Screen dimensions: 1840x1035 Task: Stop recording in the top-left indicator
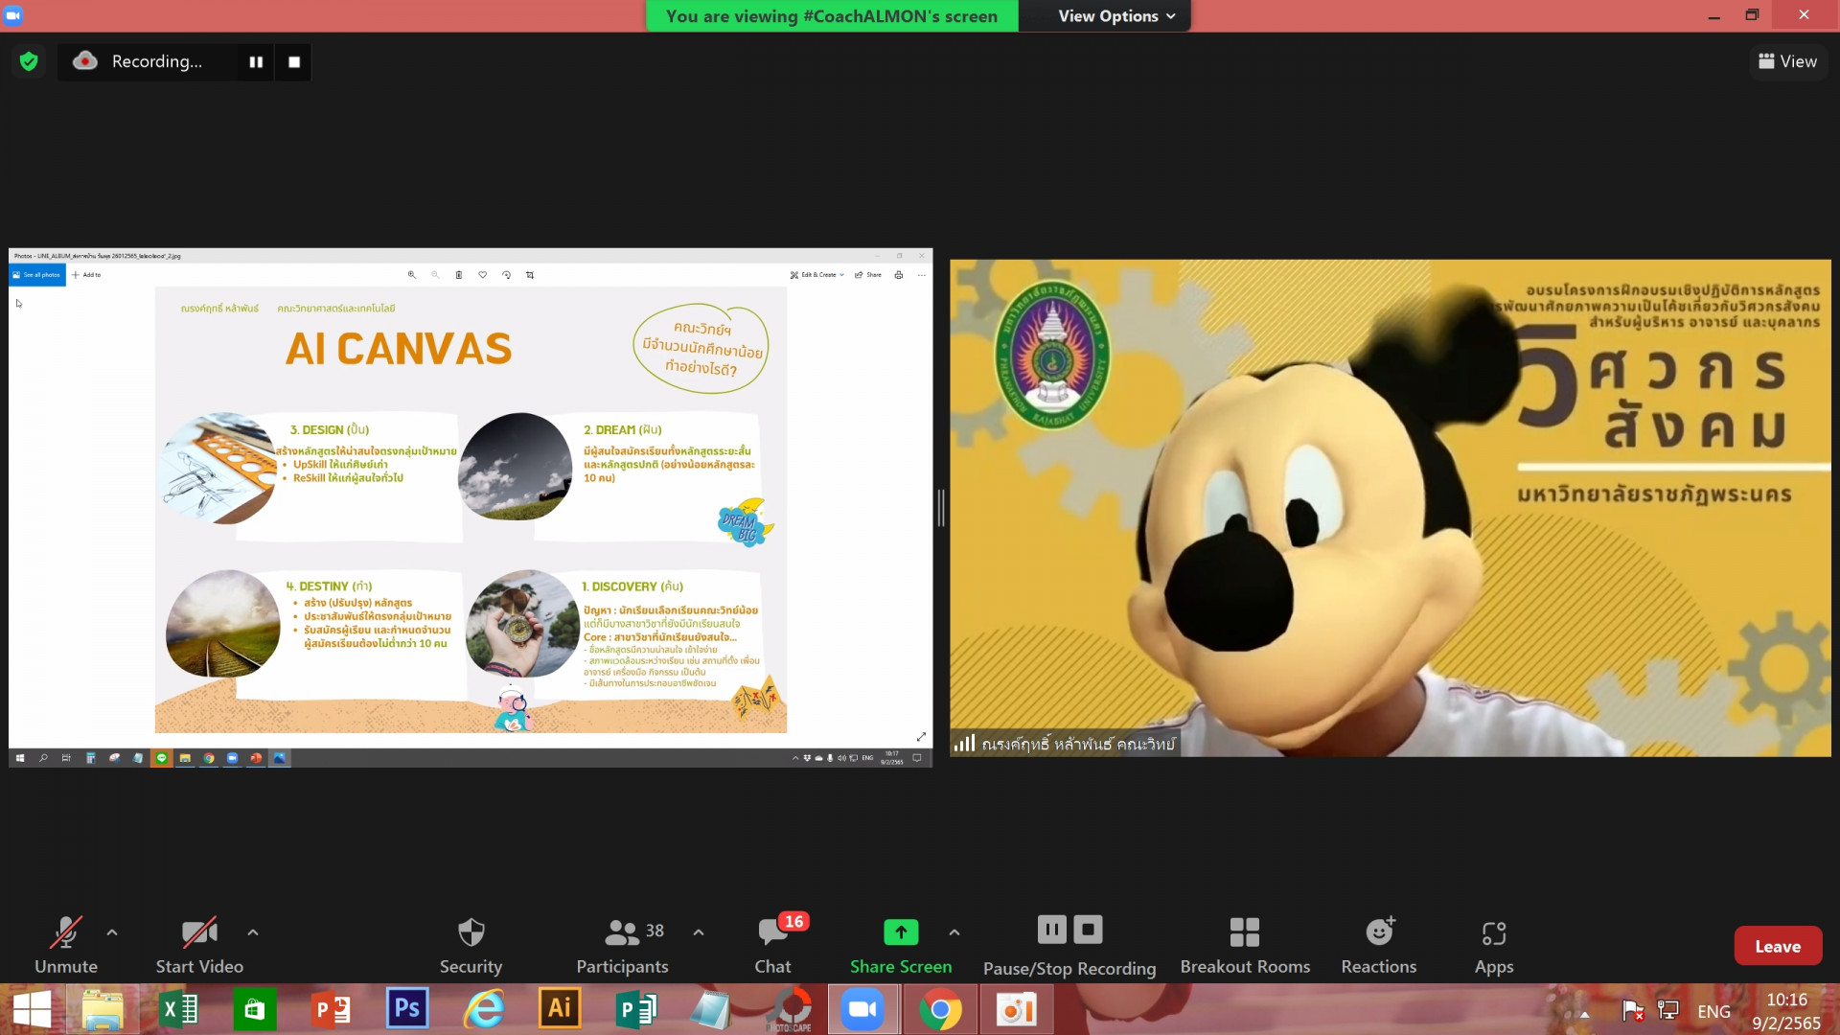(x=294, y=61)
